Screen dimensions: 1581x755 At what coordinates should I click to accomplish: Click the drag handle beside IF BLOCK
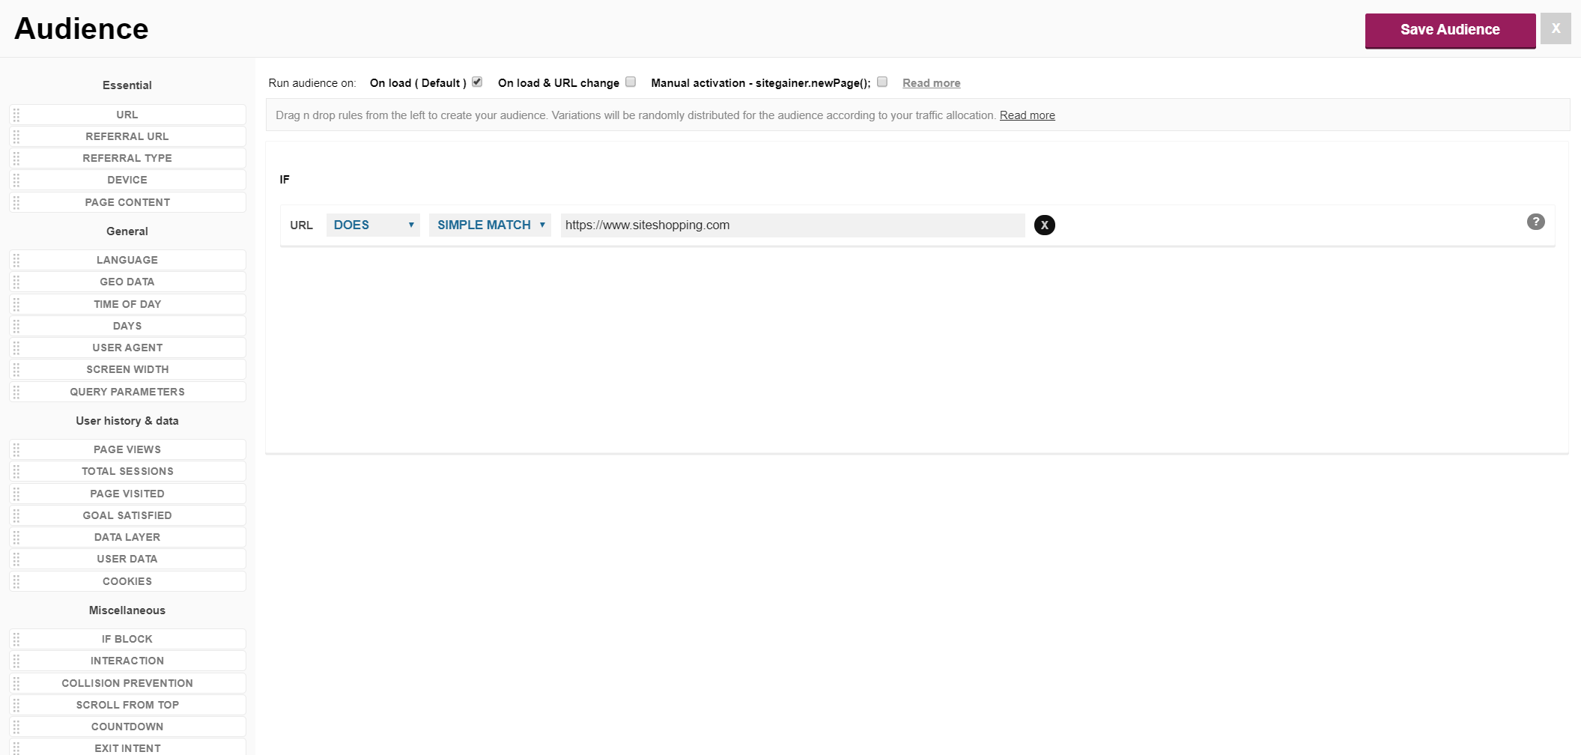pyautogui.click(x=16, y=639)
